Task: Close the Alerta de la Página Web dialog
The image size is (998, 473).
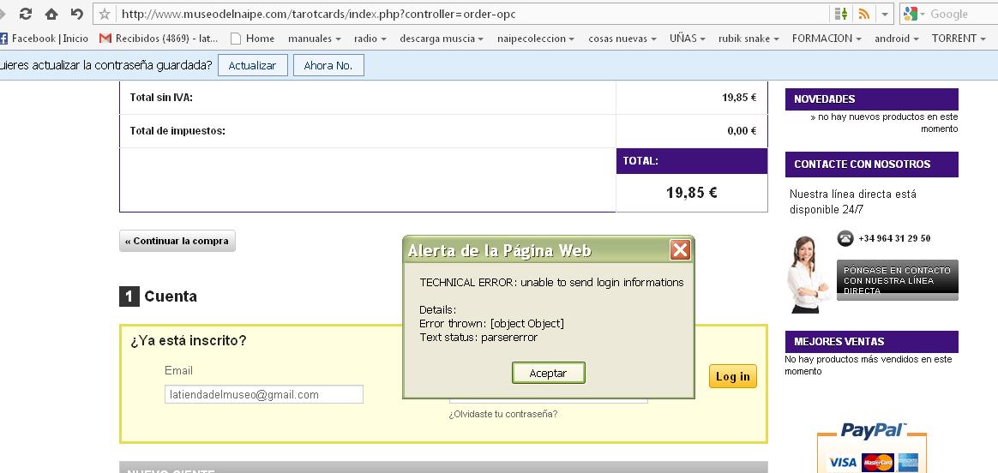Action: (681, 250)
